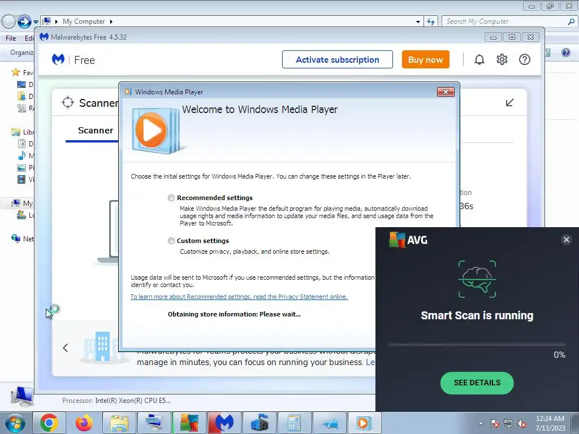Click My Computer in the address bar

tap(84, 21)
